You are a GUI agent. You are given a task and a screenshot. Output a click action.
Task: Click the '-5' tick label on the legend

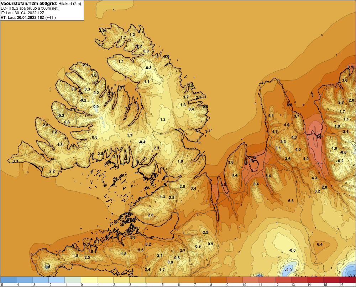(x=1, y=285)
